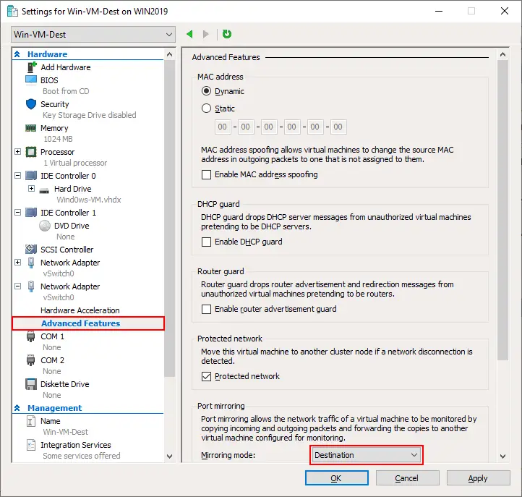
Task: Select Add Hardware in the tree
Action: 66,67
